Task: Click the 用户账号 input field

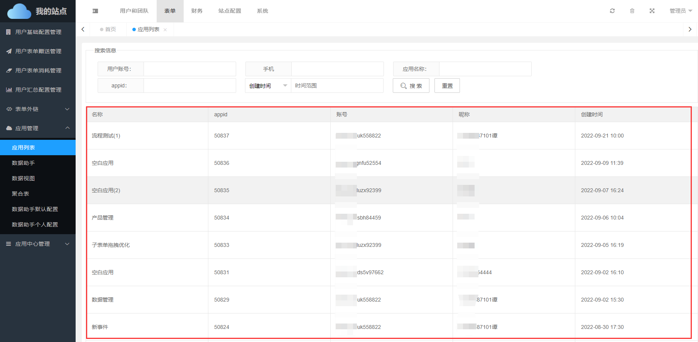Action: click(189, 69)
